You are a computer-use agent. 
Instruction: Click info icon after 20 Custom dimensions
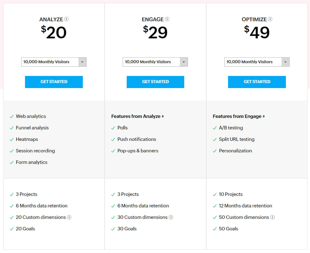(69, 217)
